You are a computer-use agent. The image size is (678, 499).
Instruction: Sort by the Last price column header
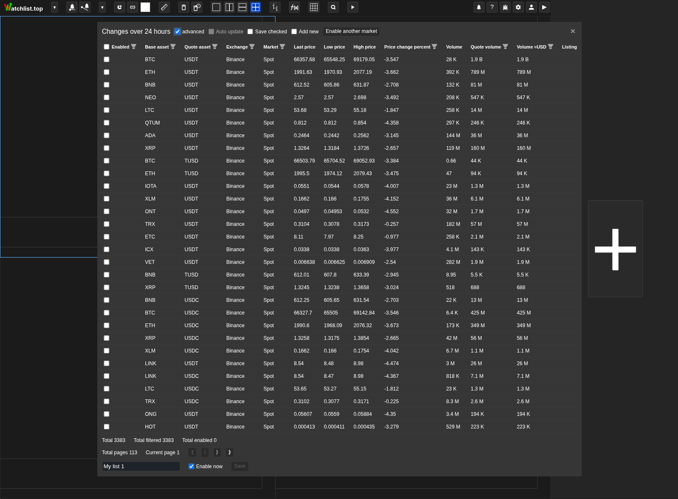pos(304,47)
